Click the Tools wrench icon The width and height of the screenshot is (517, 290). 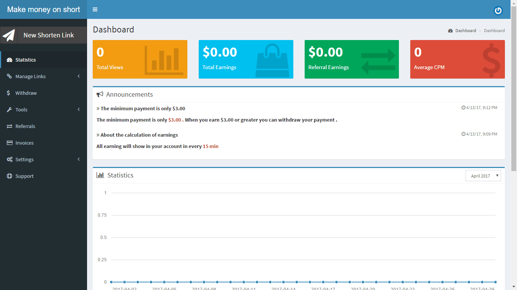tap(9, 110)
